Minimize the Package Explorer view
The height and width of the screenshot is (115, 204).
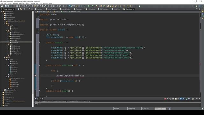pyautogui.click(x=29, y=9)
